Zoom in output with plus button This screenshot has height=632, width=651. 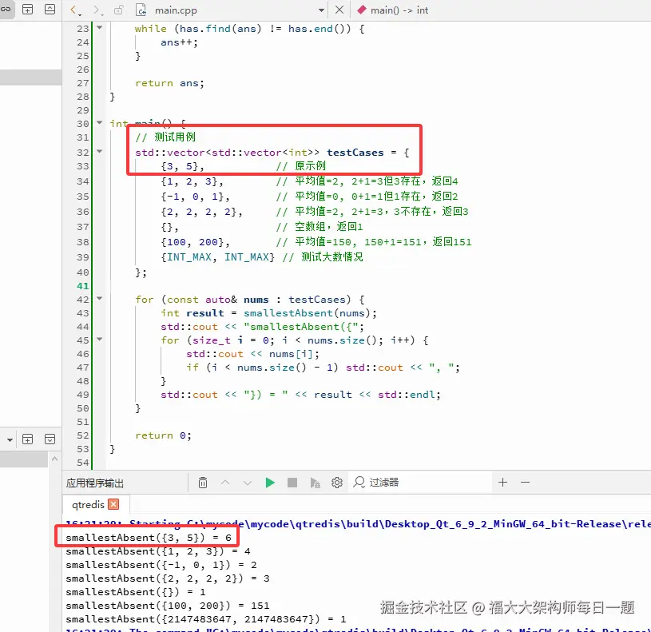[x=502, y=482]
